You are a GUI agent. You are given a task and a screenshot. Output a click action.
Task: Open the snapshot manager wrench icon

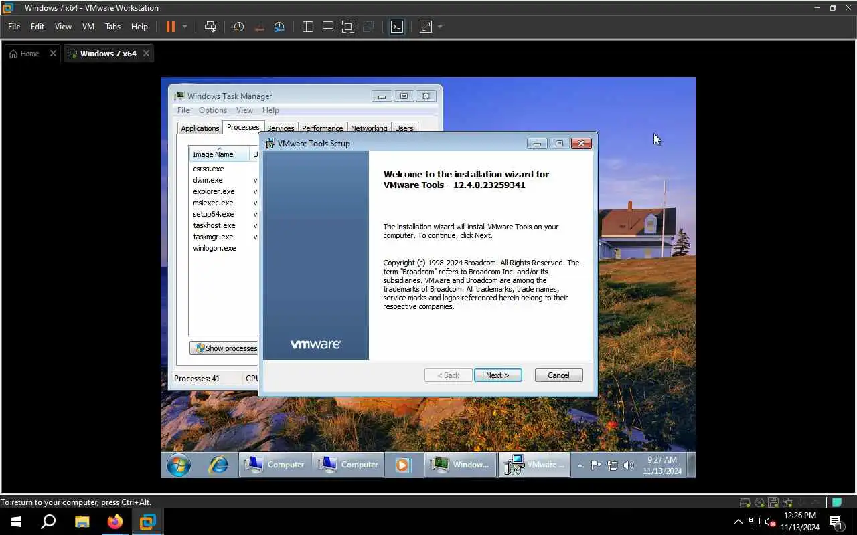(280, 27)
